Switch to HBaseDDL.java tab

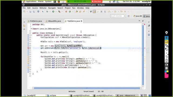point(54,21)
